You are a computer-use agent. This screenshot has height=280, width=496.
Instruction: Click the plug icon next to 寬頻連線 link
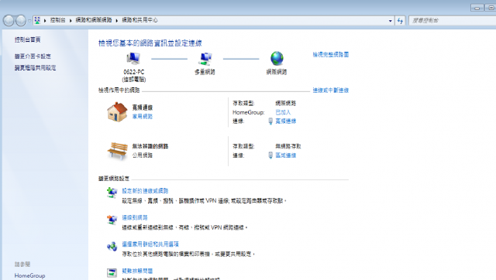270,121
